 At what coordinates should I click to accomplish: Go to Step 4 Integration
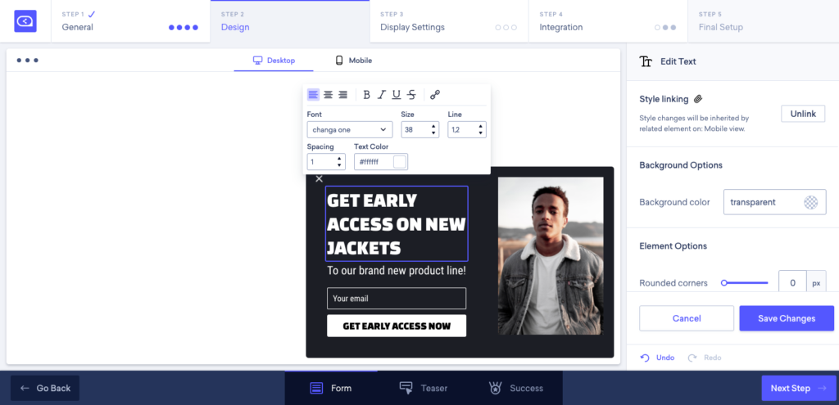coord(608,21)
